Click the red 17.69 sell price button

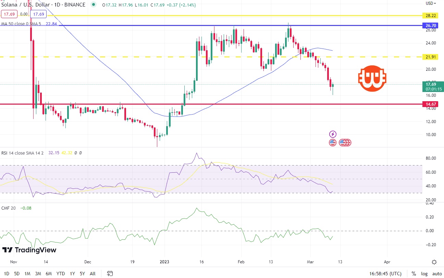coord(9,14)
